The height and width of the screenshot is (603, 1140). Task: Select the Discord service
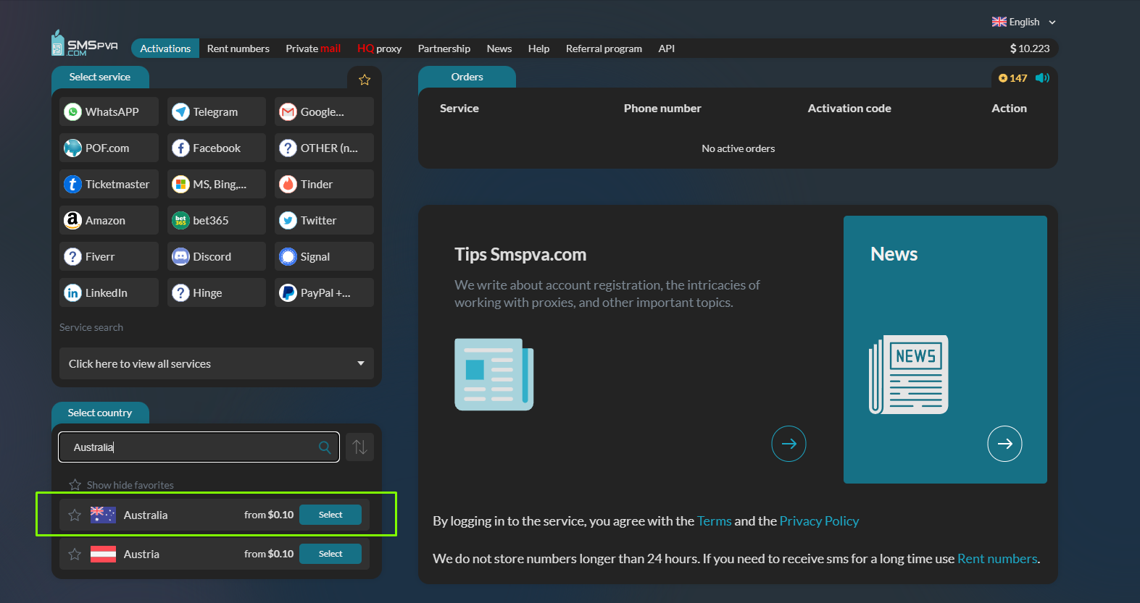pos(217,256)
